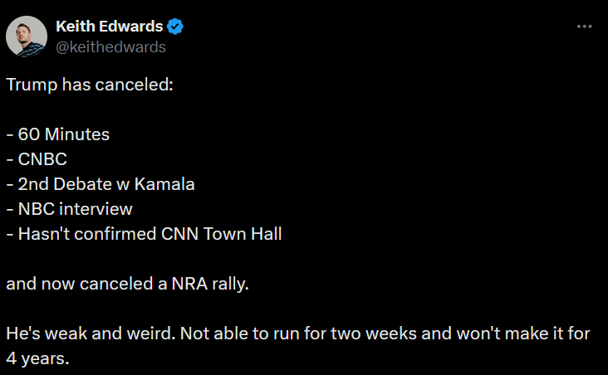The image size is (608, 375).
Task: Click the "Trump has canceled:" opening line
Action: point(90,85)
